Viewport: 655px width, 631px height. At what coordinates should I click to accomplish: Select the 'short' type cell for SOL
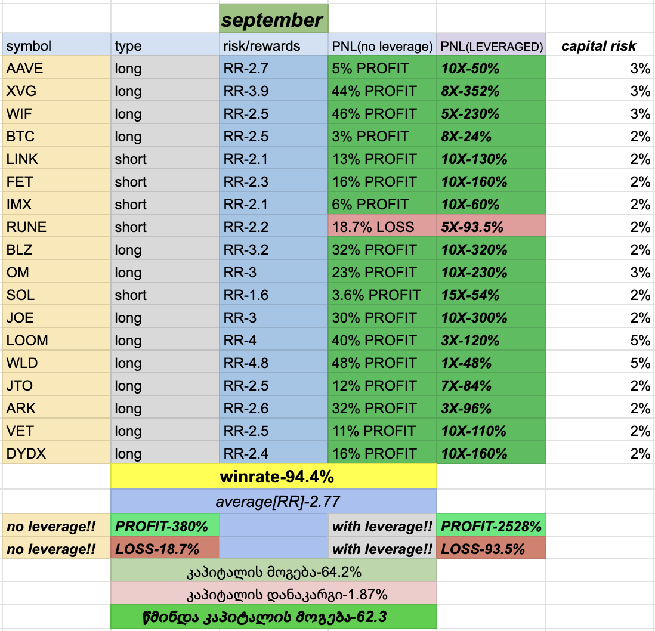[165, 295]
